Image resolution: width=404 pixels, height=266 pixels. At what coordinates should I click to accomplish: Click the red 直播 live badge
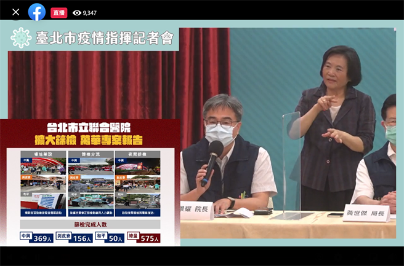(x=59, y=12)
